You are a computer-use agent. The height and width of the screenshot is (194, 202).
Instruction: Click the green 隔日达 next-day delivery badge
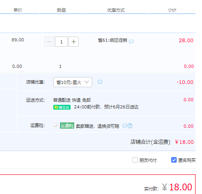(62, 107)
